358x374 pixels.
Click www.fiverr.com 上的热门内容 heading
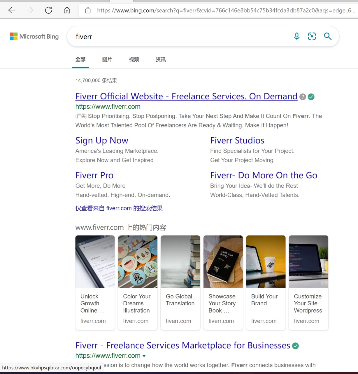pyautogui.click(x=121, y=227)
